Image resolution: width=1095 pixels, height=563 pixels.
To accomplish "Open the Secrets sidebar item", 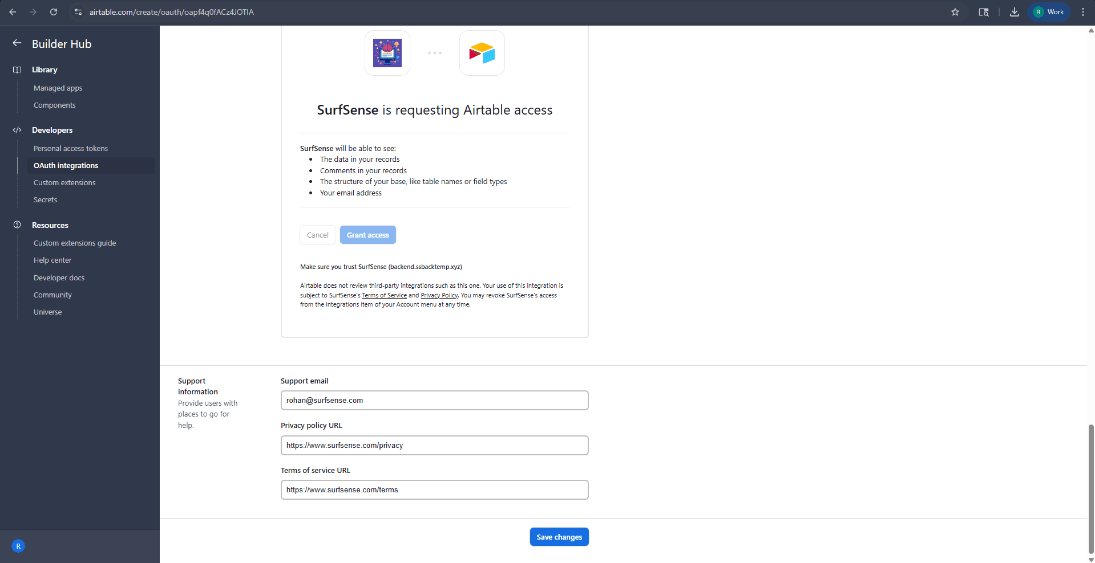I will 46,199.
